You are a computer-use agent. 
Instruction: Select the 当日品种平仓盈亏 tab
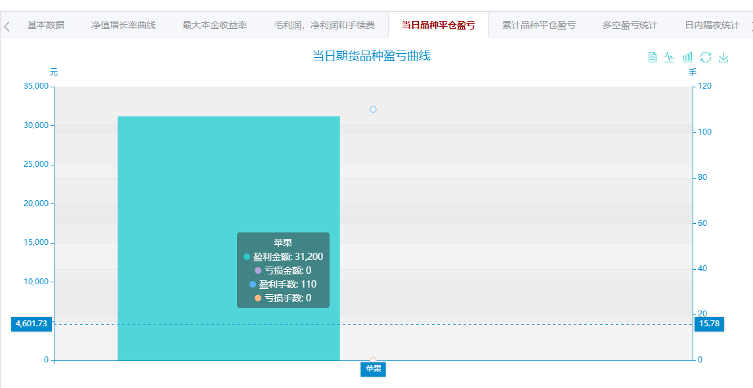click(x=439, y=25)
